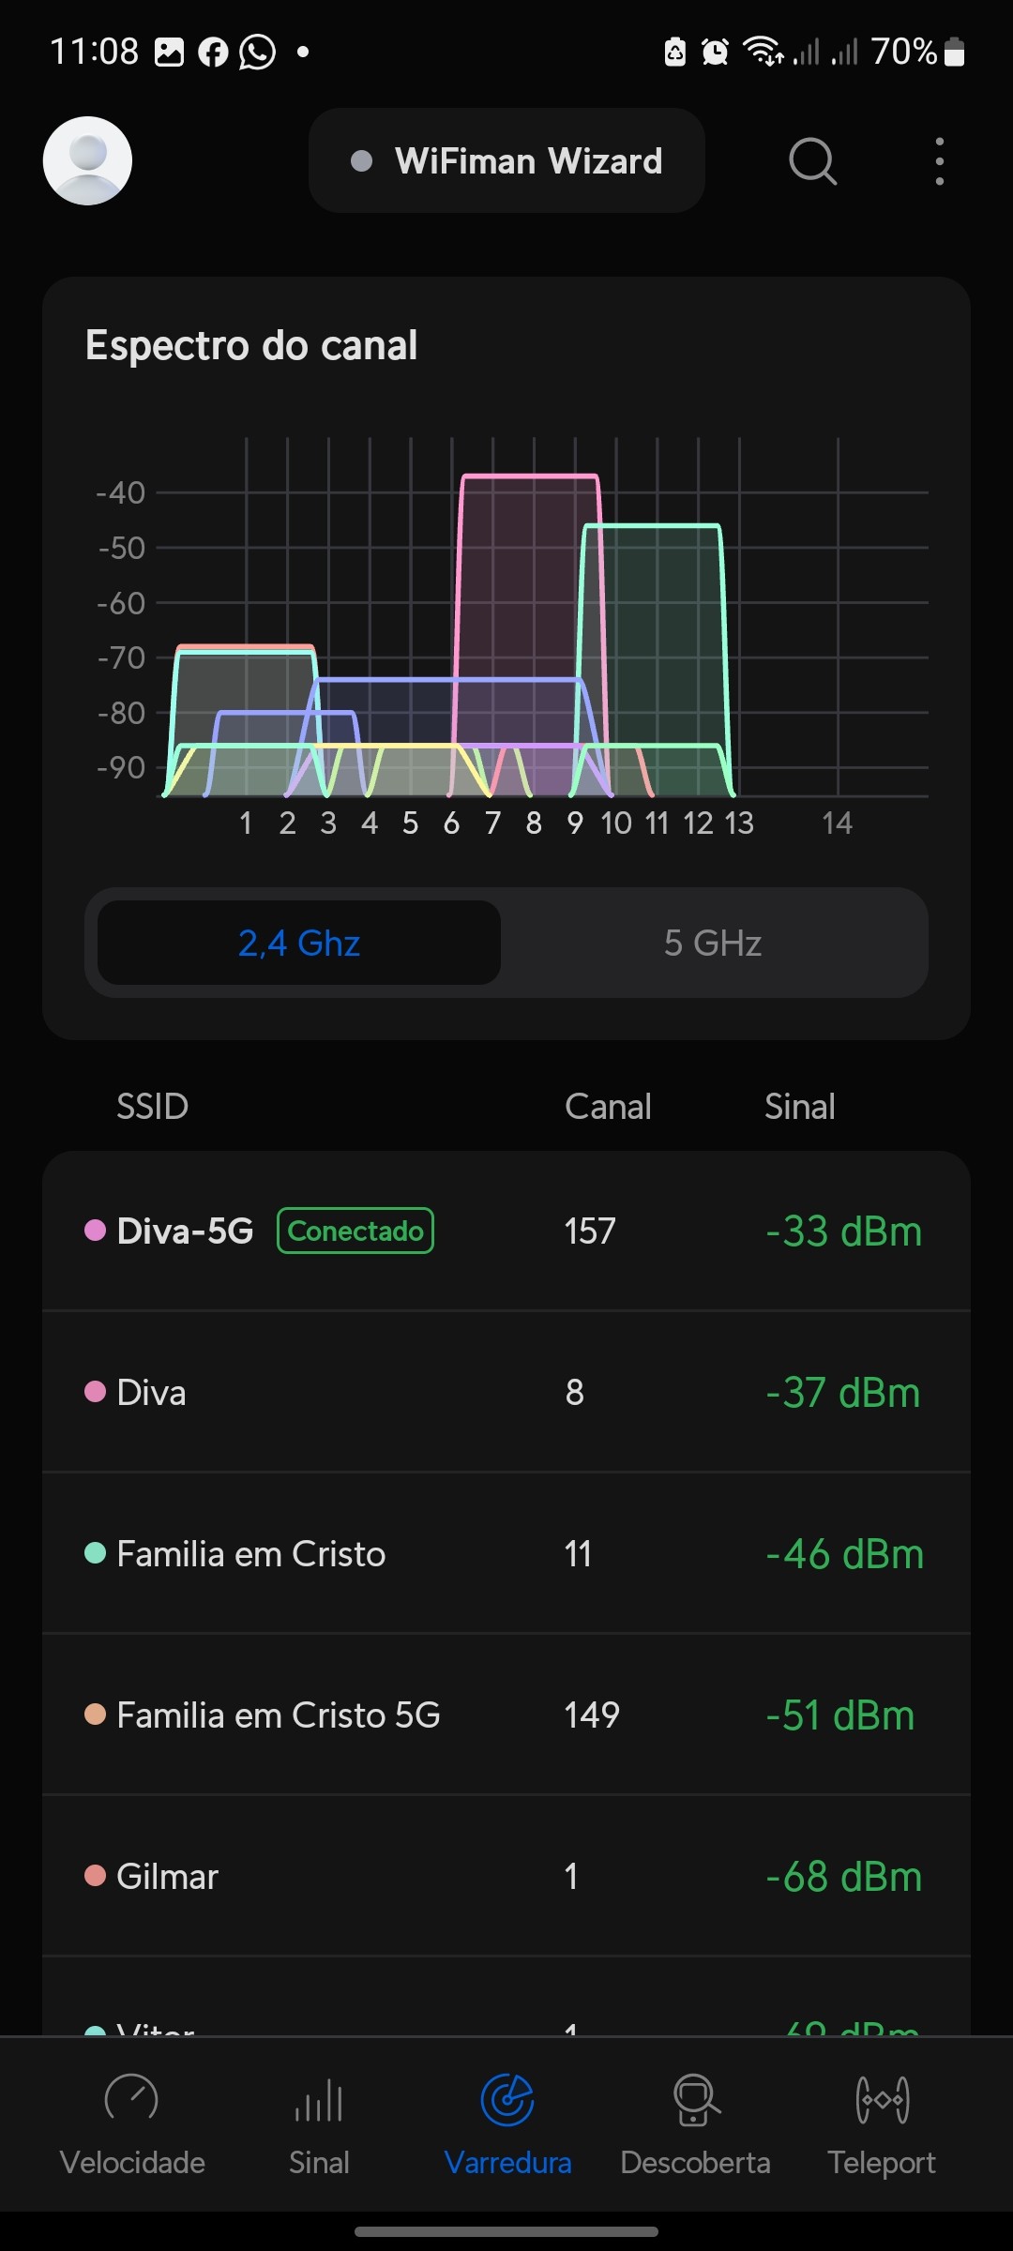The image size is (1013, 2251).
Task: Select the Diva network on channel 8
Action: point(506,1392)
